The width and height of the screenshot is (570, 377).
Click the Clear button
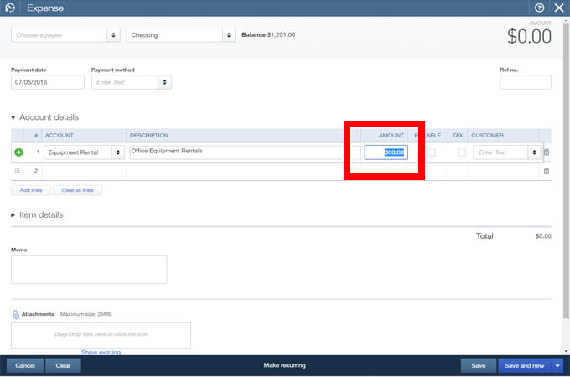[63, 366]
